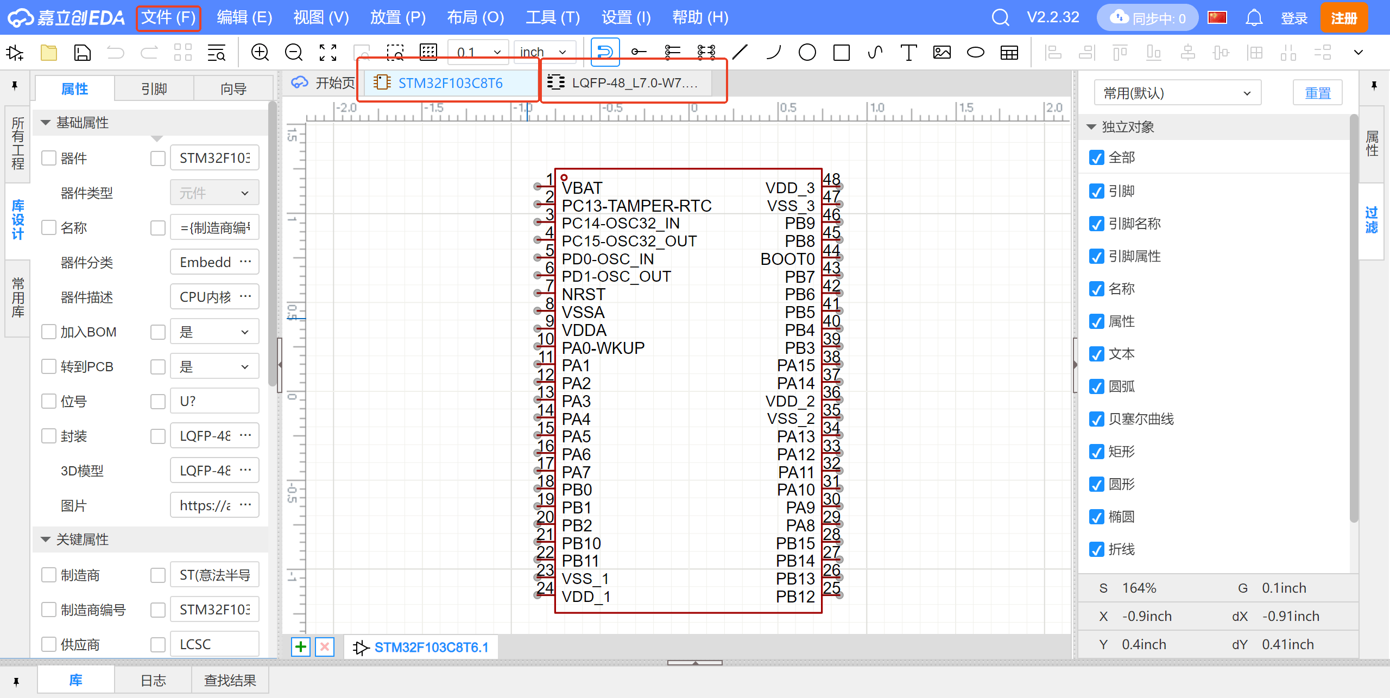Viewport: 1390px width, 698px height.
Task: Open the 常用(默认) filter dropdown
Action: click(1177, 93)
